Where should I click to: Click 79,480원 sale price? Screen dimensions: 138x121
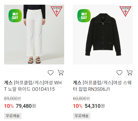click(x=26, y=106)
